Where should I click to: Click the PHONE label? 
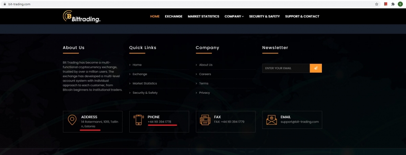tap(153, 117)
